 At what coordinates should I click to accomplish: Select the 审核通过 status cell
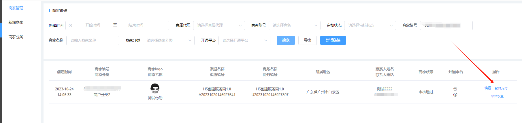coord(426,92)
